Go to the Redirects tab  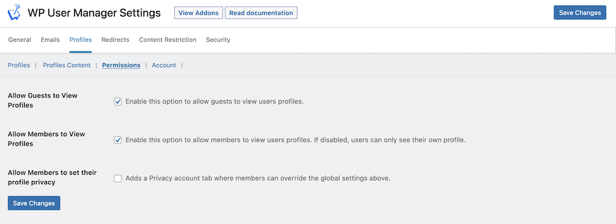[x=115, y=39]
